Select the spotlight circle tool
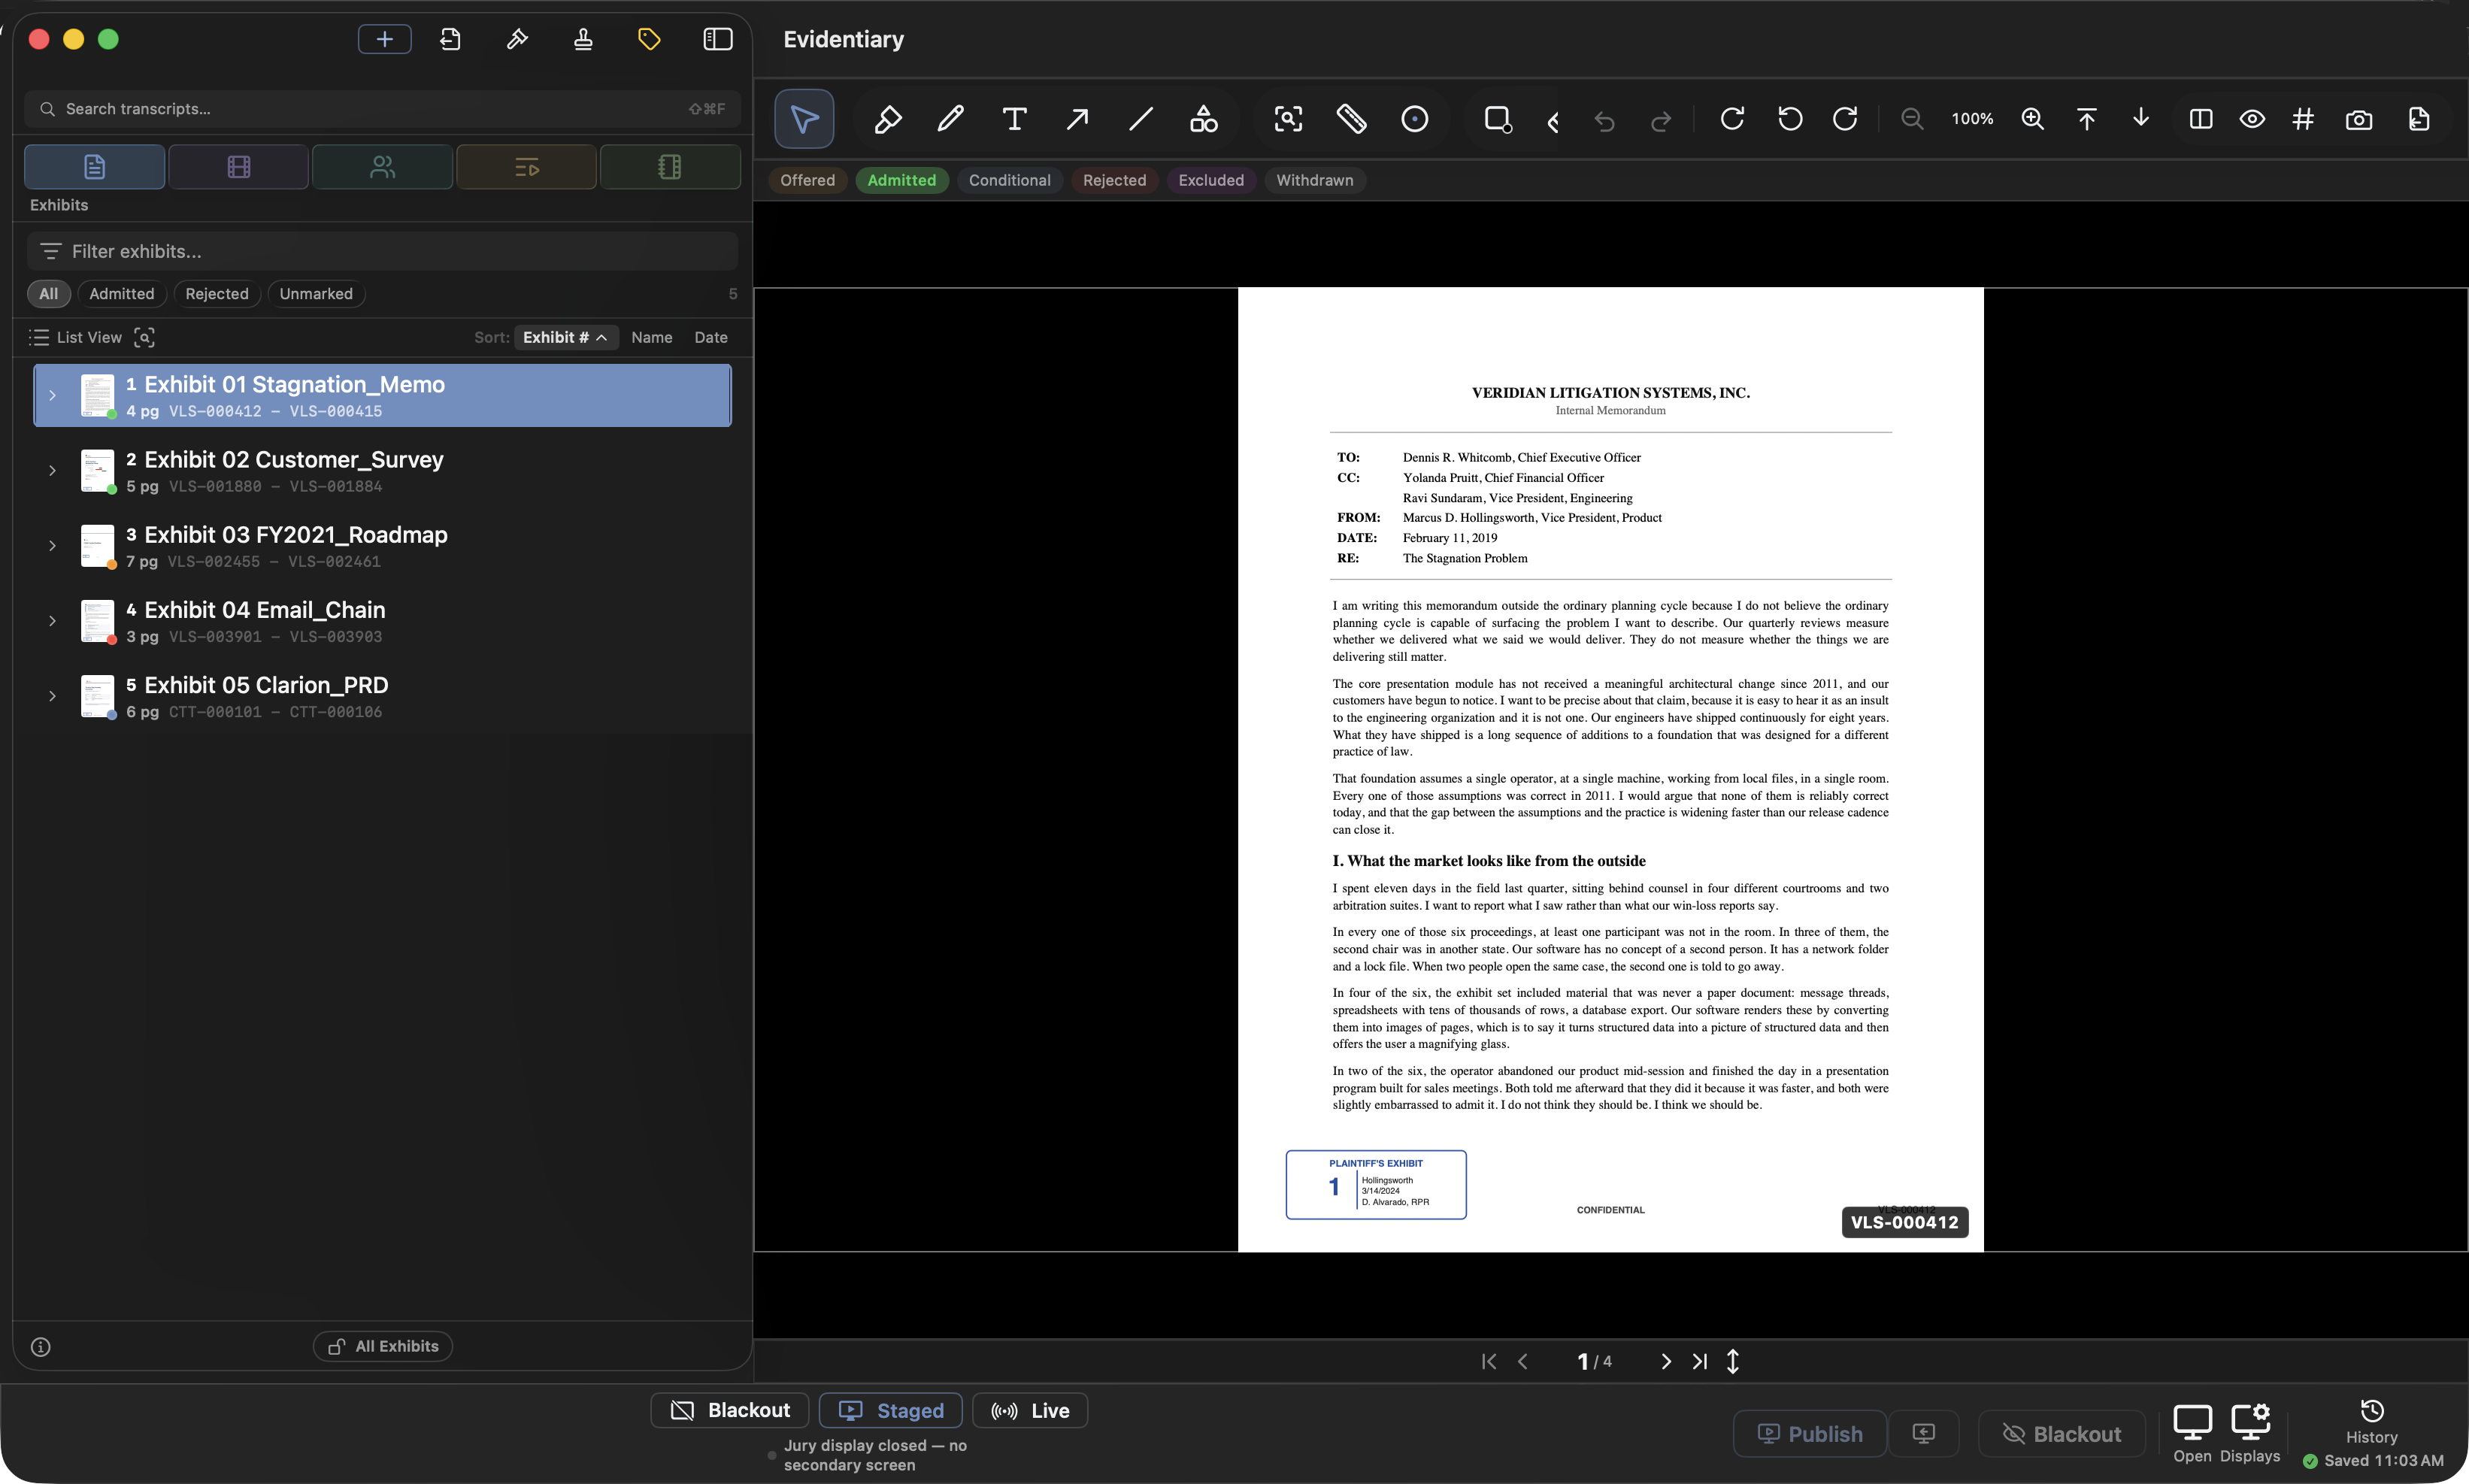Screen dimensions: 2469x1484 click(1415, 119)
